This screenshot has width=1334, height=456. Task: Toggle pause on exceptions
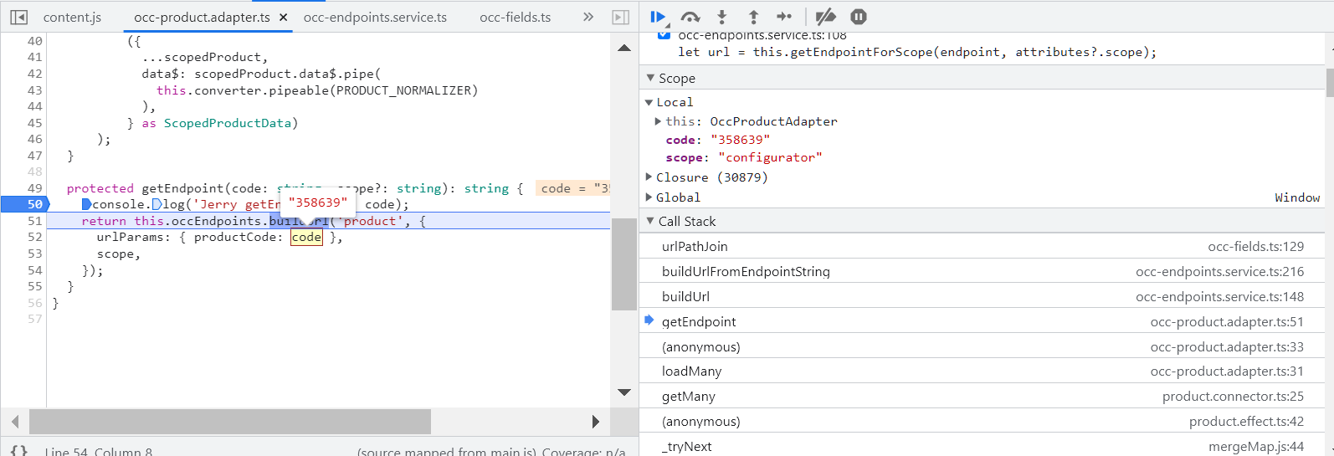click(x=858, y=17)
